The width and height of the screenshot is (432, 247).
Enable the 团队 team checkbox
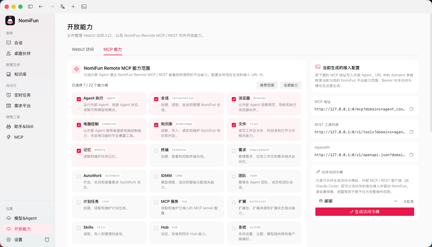click(x=234, y=177)
